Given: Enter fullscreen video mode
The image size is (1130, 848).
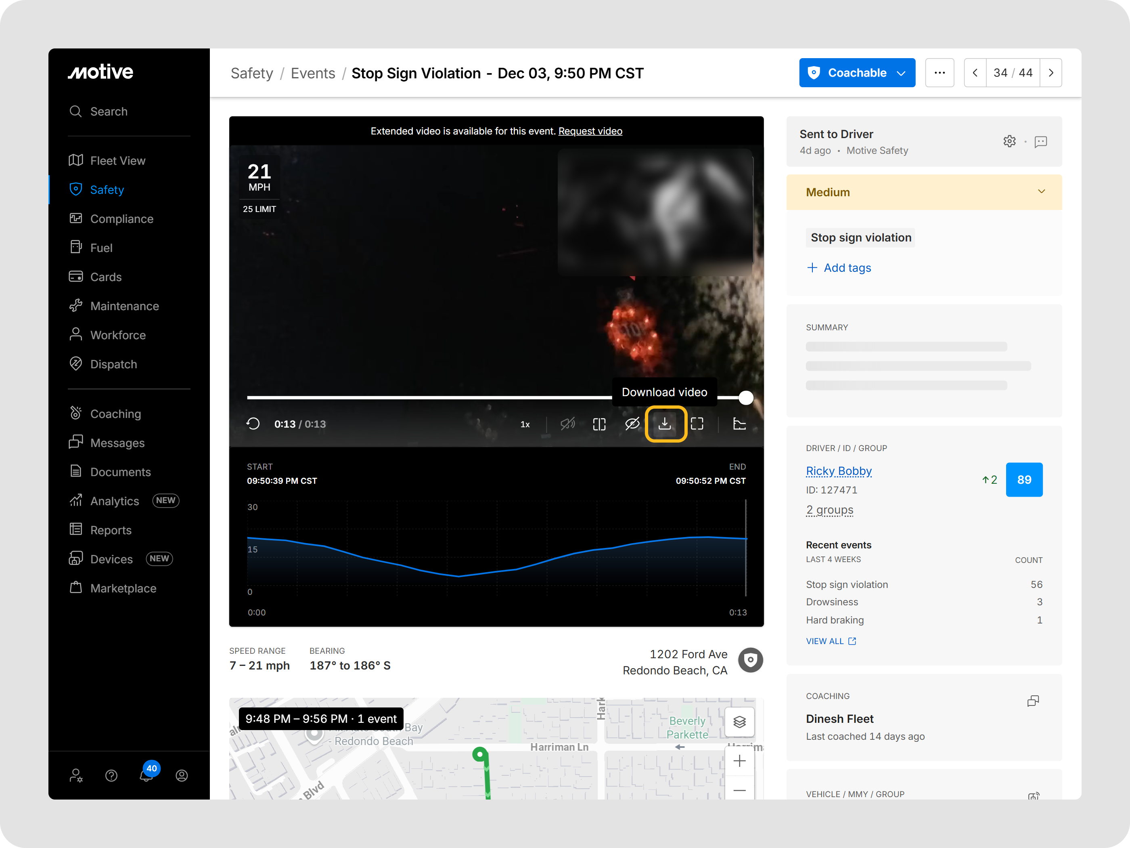Looking at the screenshot, I should (697, 424).
